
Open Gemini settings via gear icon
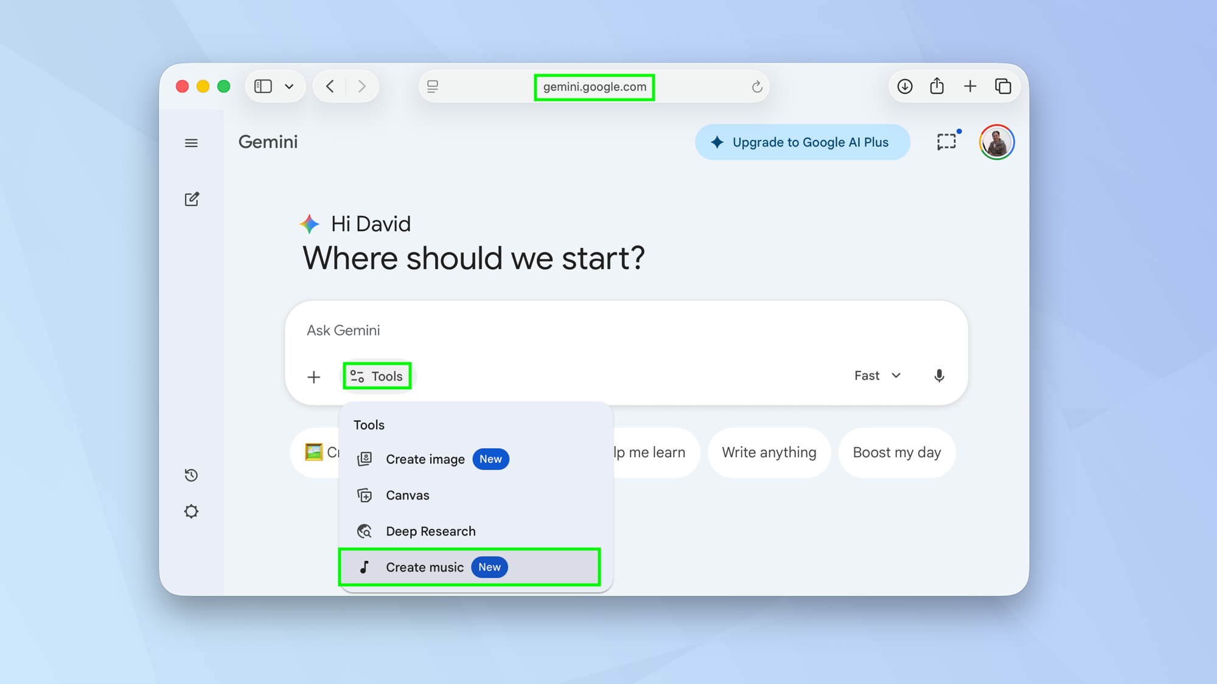(192, 511)
